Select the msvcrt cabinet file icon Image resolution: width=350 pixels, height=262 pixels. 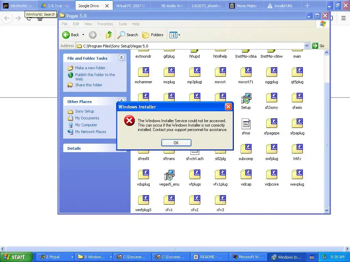220,72
